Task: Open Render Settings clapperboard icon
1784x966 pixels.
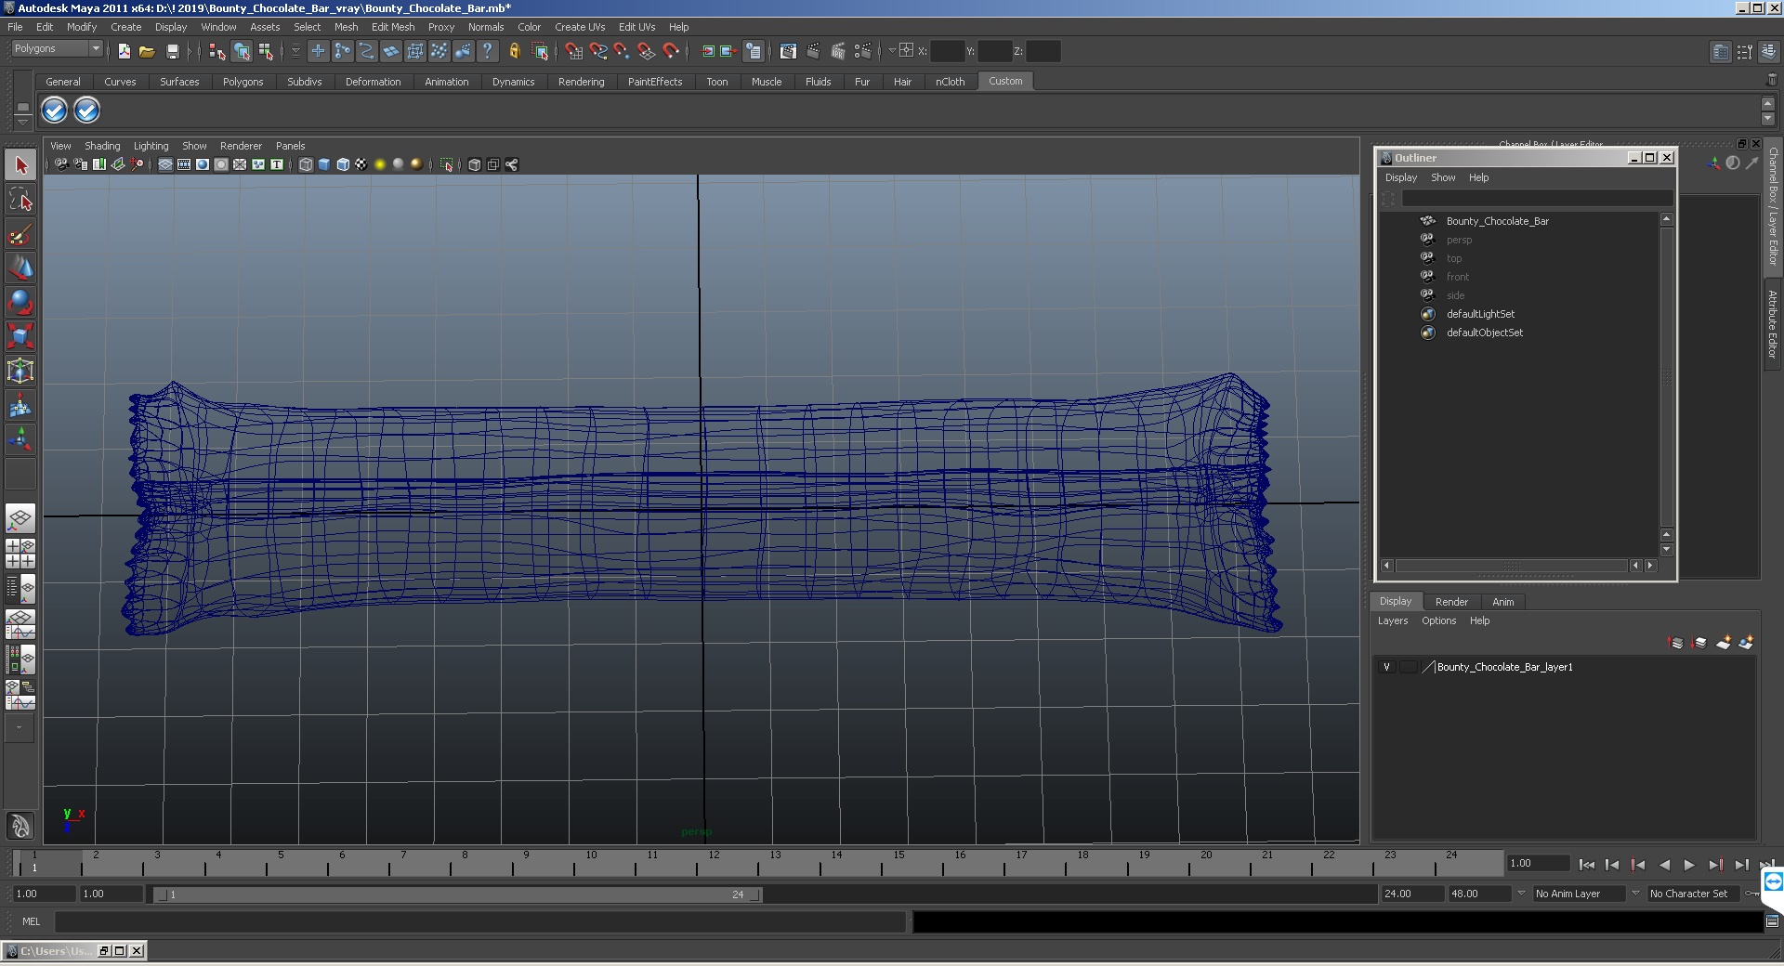Action: pos(863,51)
